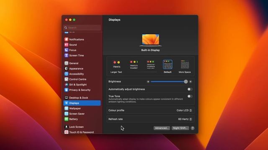Select the Focus moon icon
Image resolution: width=268 pixels, height=150 pixels.
tap(66, 50)
